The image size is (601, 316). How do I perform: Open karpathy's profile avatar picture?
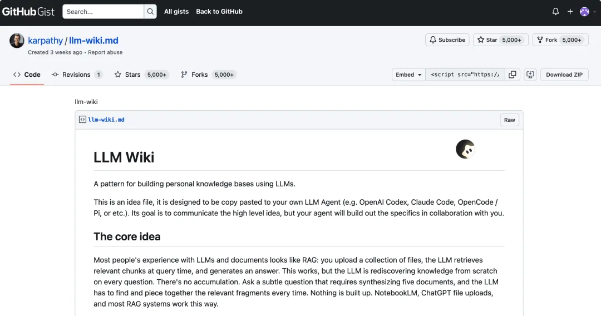tap(17, 41)
